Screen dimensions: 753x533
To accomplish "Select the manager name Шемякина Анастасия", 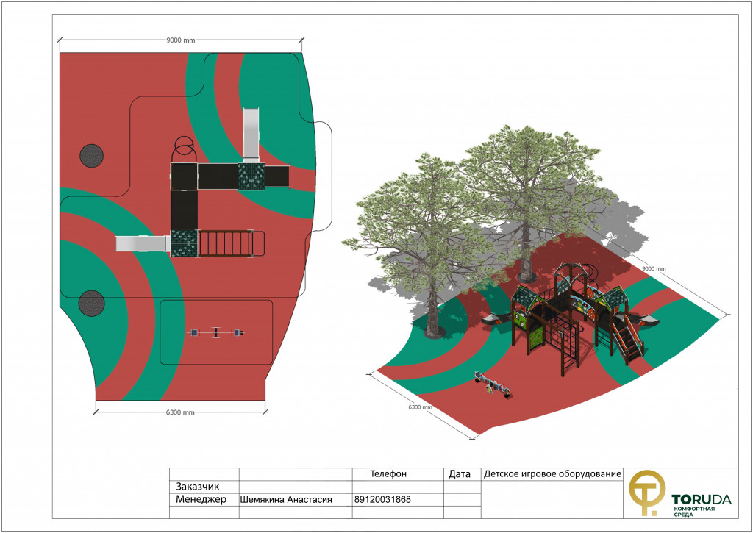I will [x=286, y=500].
